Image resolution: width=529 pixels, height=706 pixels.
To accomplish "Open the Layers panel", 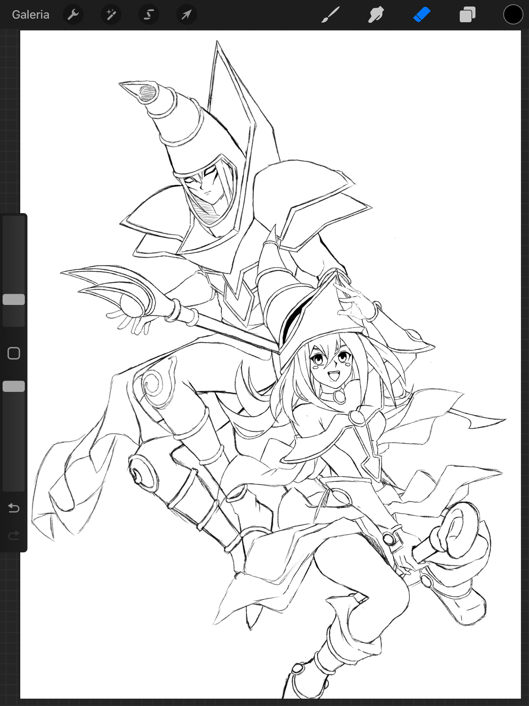I will click(467, 14).
